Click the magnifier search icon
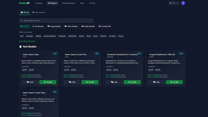 point(21,21)
